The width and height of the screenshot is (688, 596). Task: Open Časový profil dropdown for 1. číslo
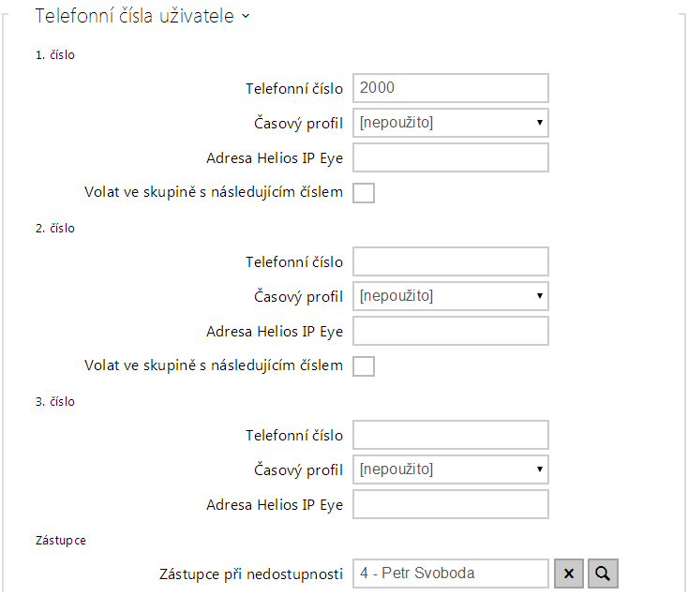point(451,123)
